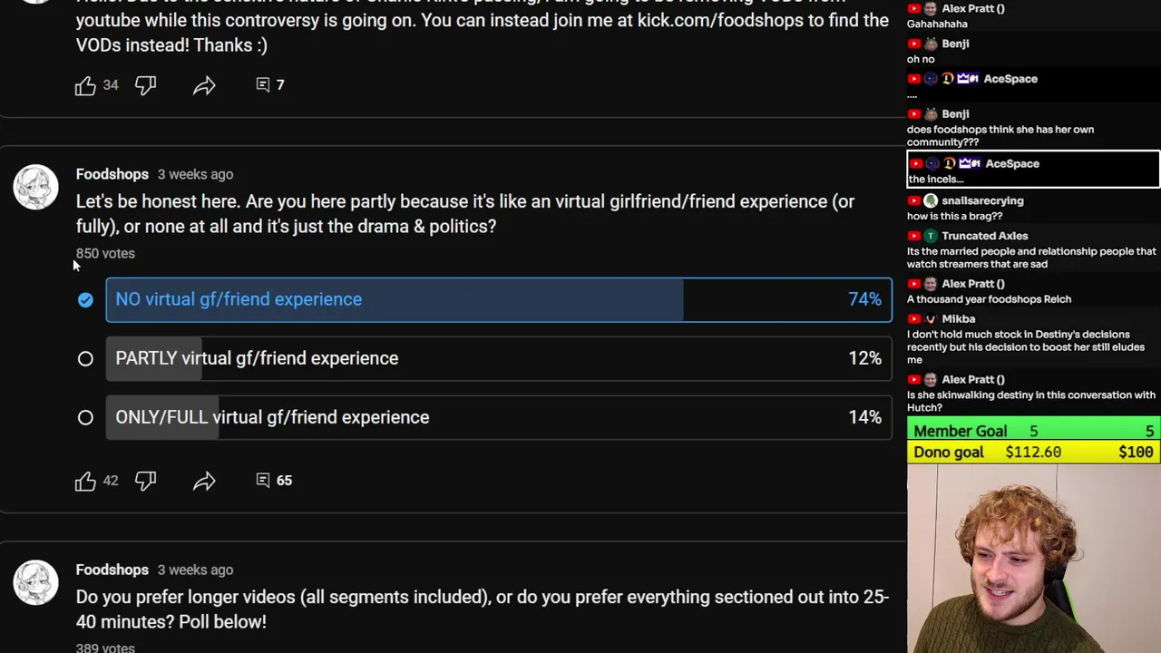Like the top post with 34 likes

[85, 85]
